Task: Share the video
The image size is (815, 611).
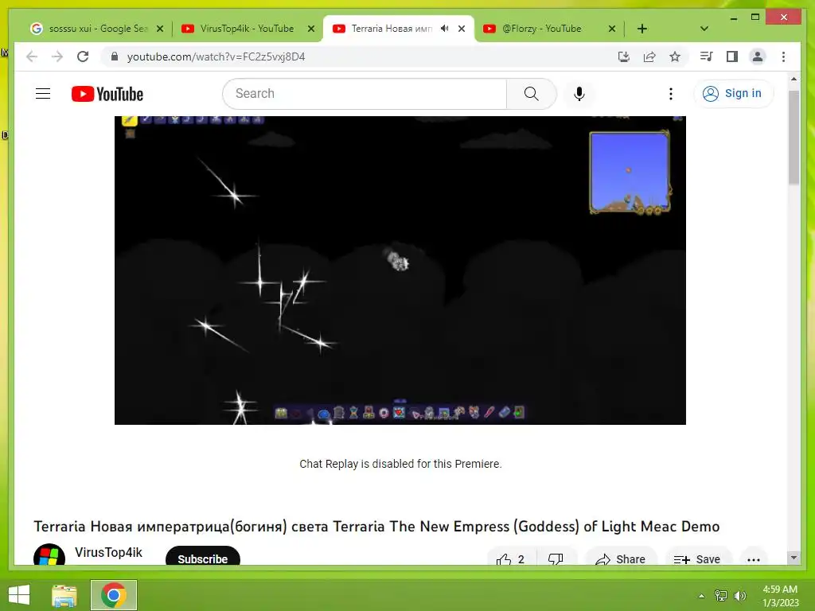Action: [x=621, y=558]
